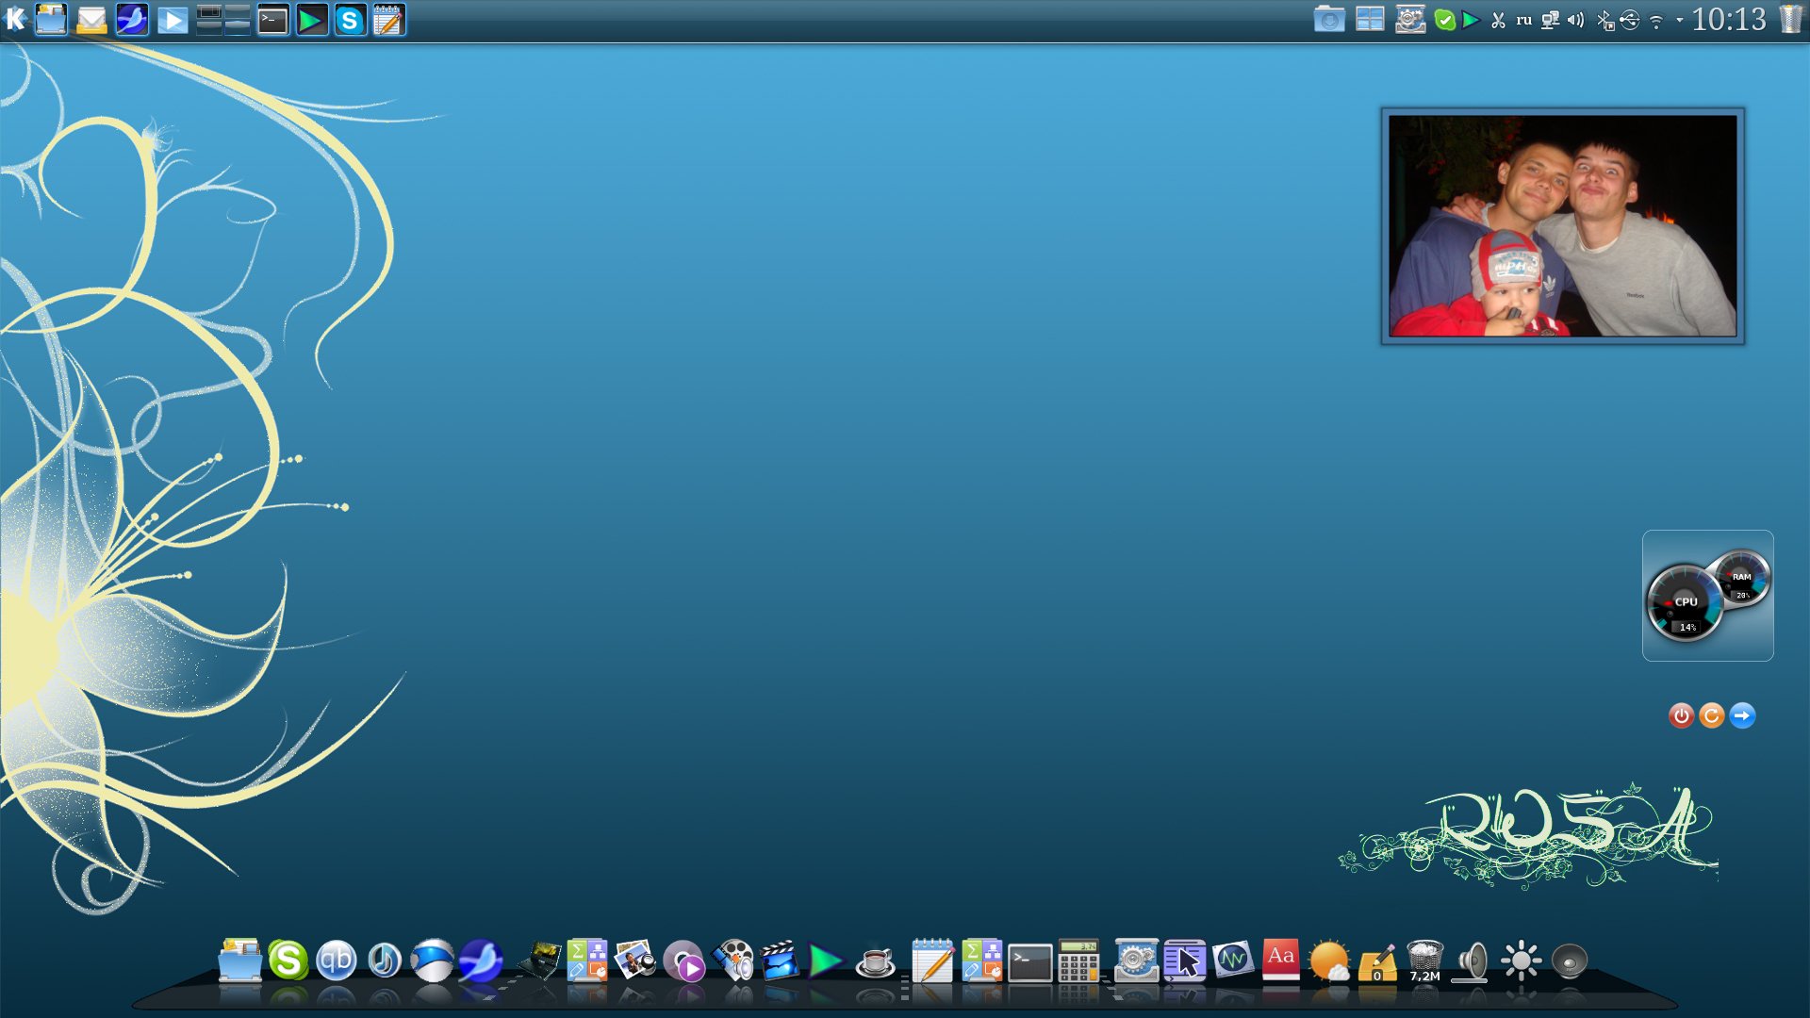1810x1018 pixels.
Task: Open the 7,2M trash basket in dock
Action: click(x=1424, y=960)
